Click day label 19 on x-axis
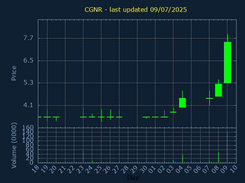The width and height of the screenshot is (245, 183). point(45,169)
